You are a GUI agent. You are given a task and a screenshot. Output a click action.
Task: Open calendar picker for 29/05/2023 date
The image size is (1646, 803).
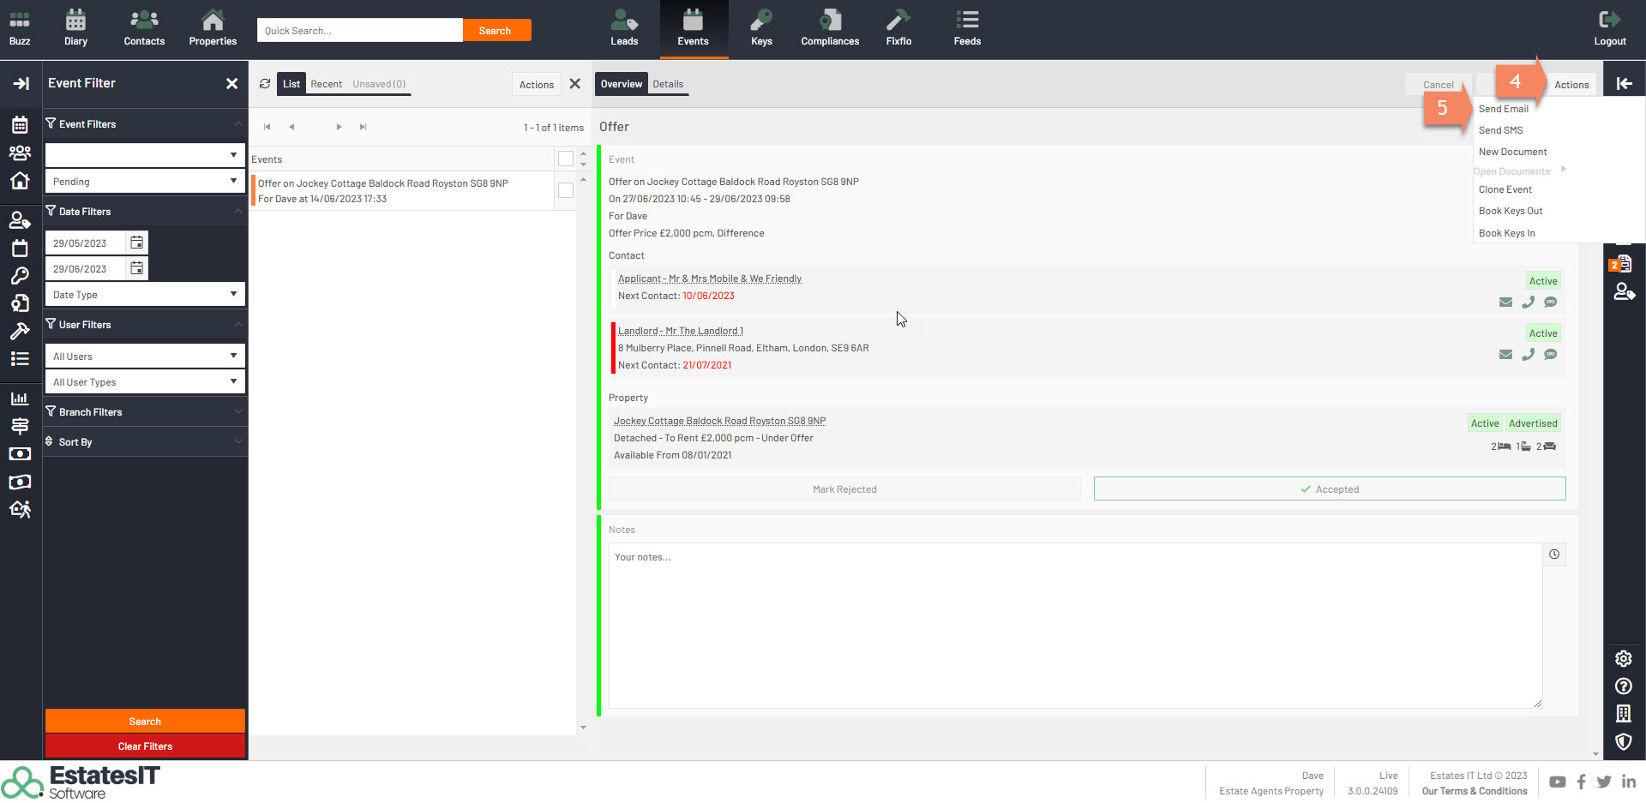137,243
